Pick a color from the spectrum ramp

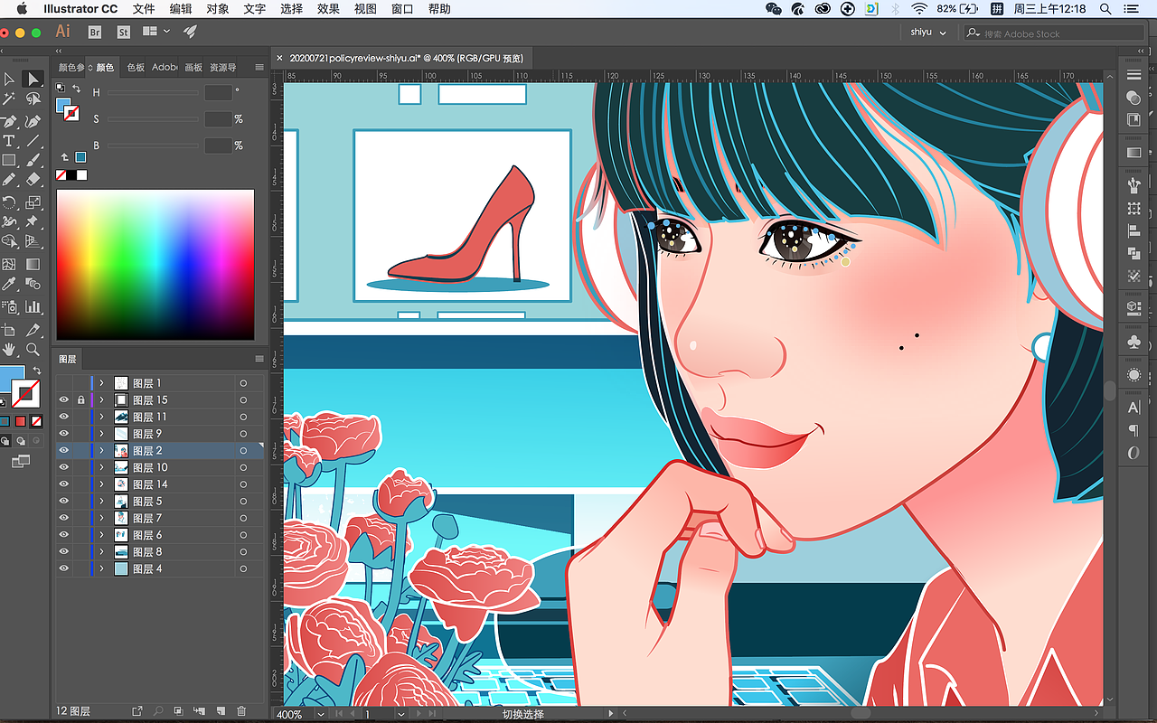(x=155, y=265)
